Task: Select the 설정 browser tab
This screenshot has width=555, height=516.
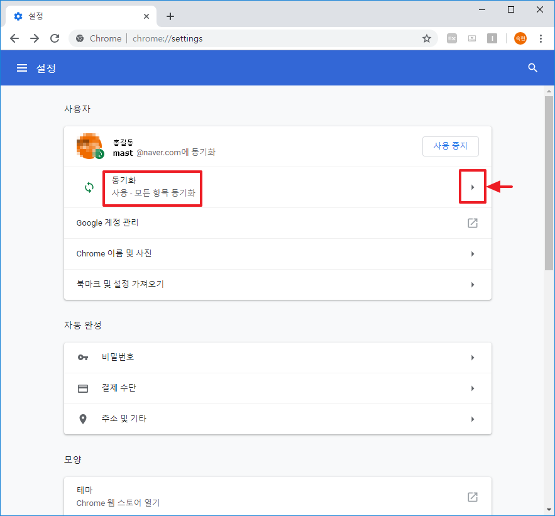Action: [80, 16]
